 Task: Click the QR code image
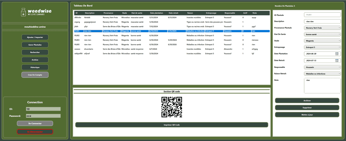coord(172,107)
